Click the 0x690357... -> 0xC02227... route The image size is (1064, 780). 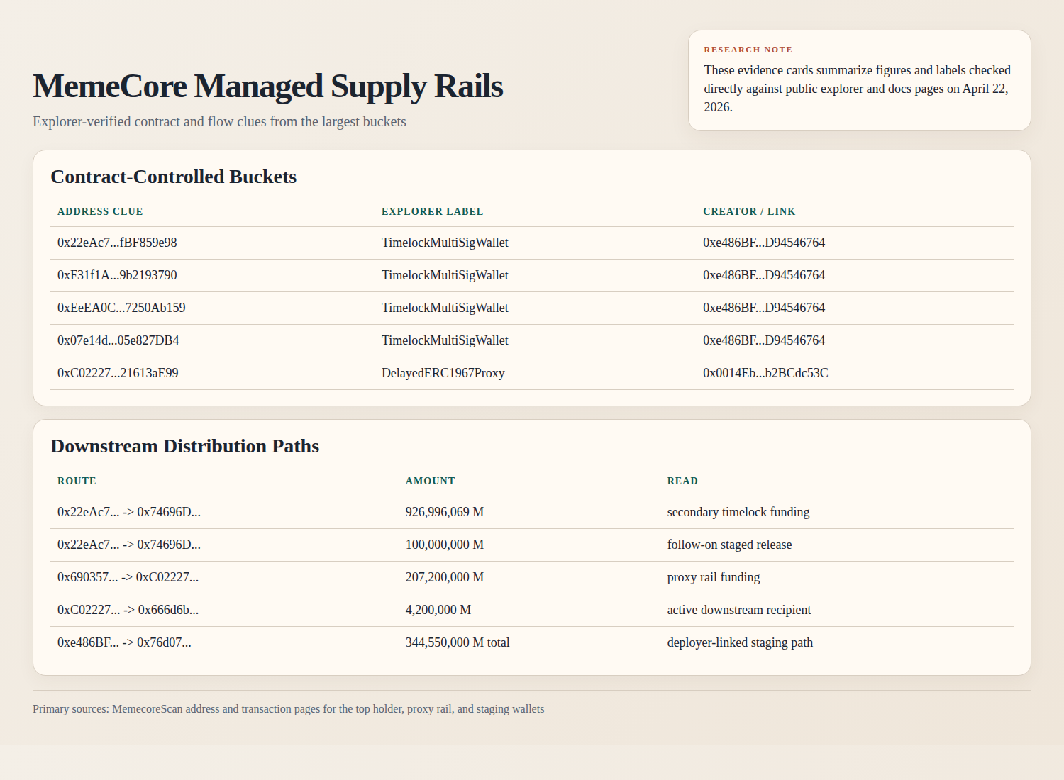coord(128,577)
